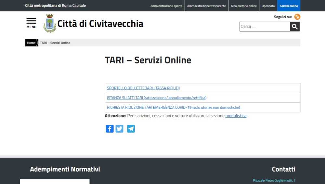Open the hamburger MENU icon
Viewport: 325px width, 184px height.
pos(31,23)
